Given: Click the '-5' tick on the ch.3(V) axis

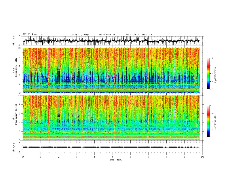Looking at the screenshot, I should [20, 152].
